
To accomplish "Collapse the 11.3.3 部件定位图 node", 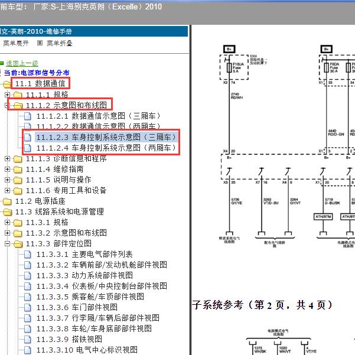I will tap(7, 243).
